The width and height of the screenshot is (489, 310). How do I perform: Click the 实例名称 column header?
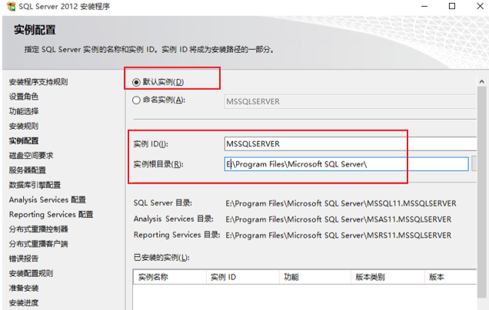coord(170,277)
